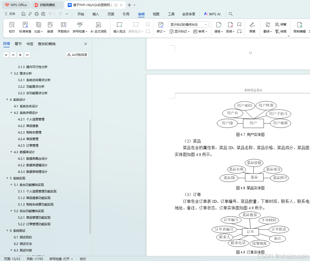Switch to the WPS Office home tab
Image resolution: width=310 pixels, height=261 pixels.
pos(16,5)
